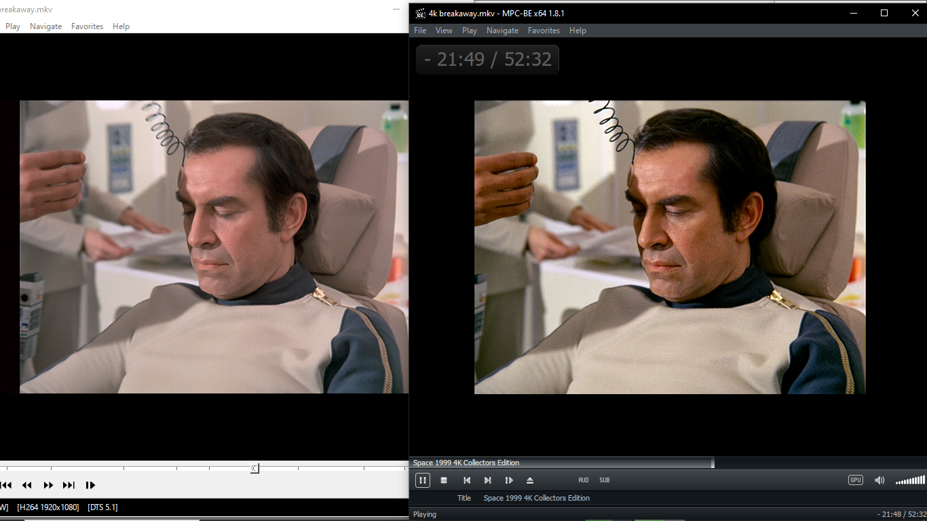Click the remaining time in MPC-BE status bar
The height and width of the screenshot is (521, 927).
point(901,514)
